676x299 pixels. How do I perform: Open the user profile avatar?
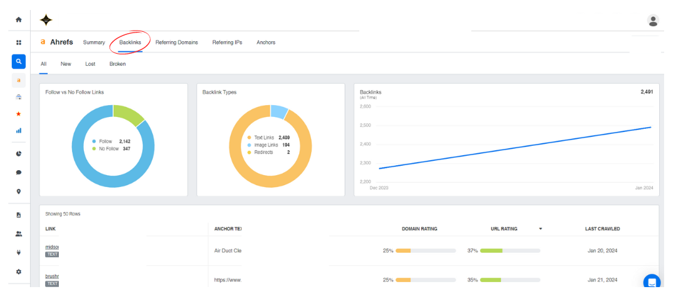coord(653,20)
